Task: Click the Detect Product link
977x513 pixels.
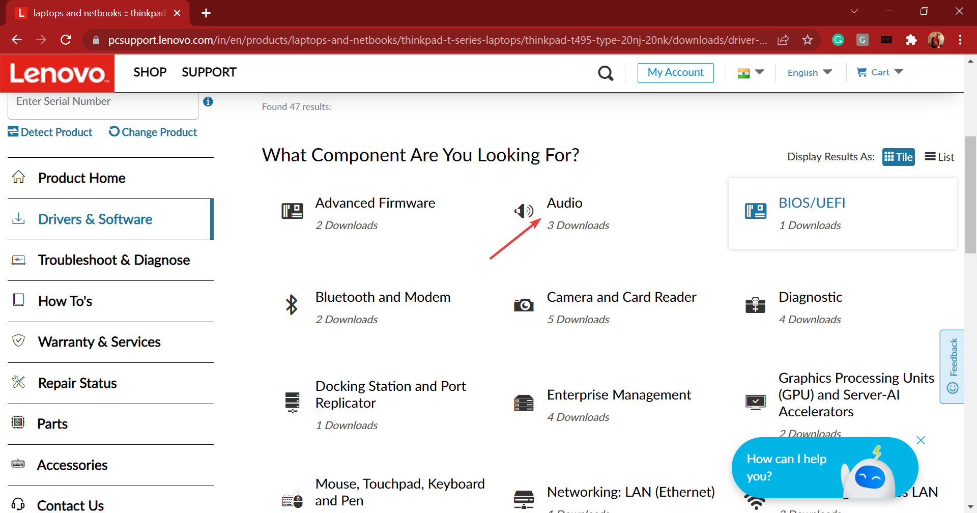Action: point(50,132)
